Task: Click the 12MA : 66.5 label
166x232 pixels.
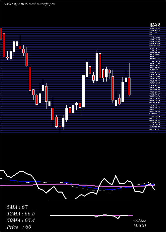Action: click(x=21, y=214)
